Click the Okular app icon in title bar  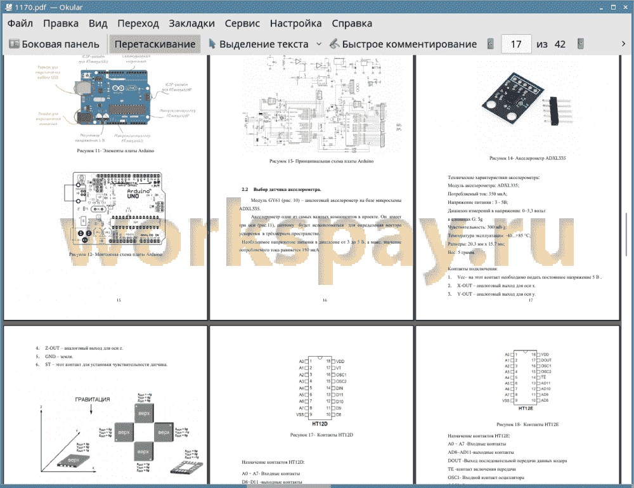tap(8, 7)
